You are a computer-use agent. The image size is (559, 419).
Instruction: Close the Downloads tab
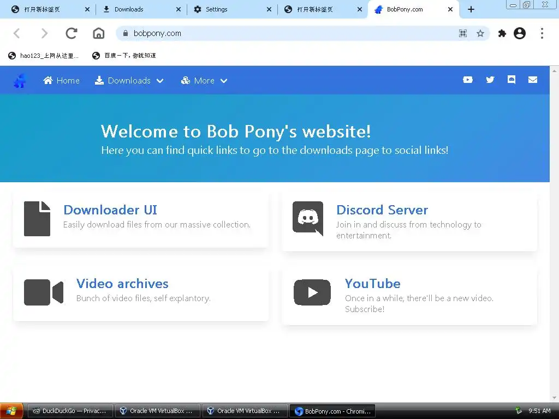click(x=179, y=10)
